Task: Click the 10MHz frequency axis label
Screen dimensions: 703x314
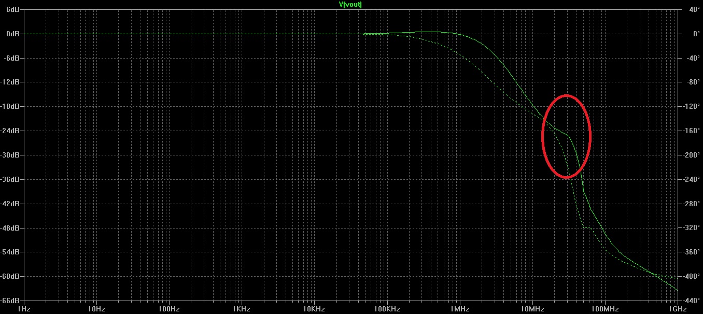Action: 532,309
